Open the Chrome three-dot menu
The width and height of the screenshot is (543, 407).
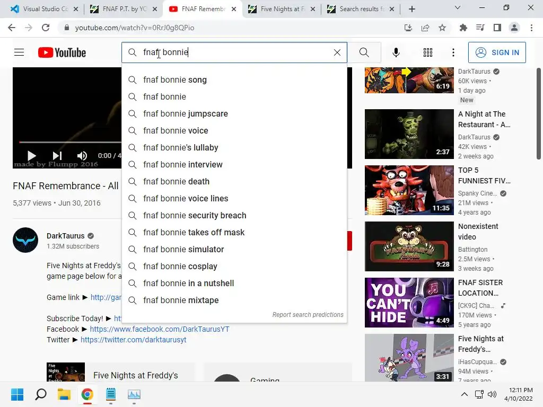531,28
